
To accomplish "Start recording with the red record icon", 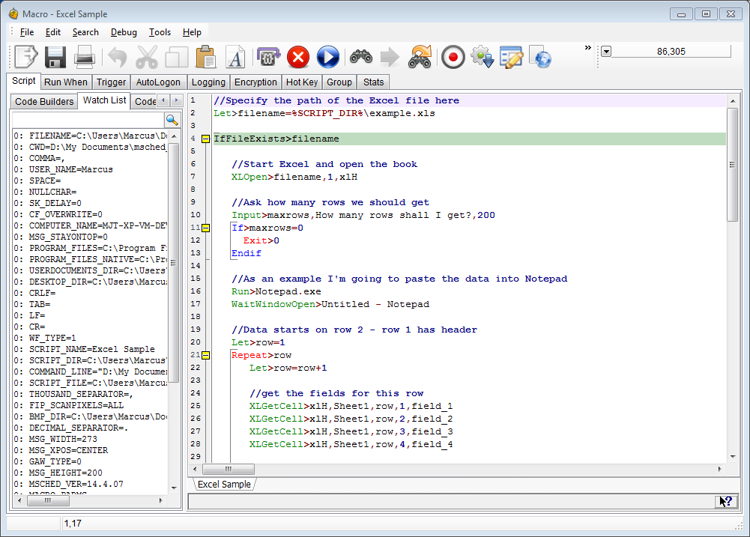I will 453,57.
